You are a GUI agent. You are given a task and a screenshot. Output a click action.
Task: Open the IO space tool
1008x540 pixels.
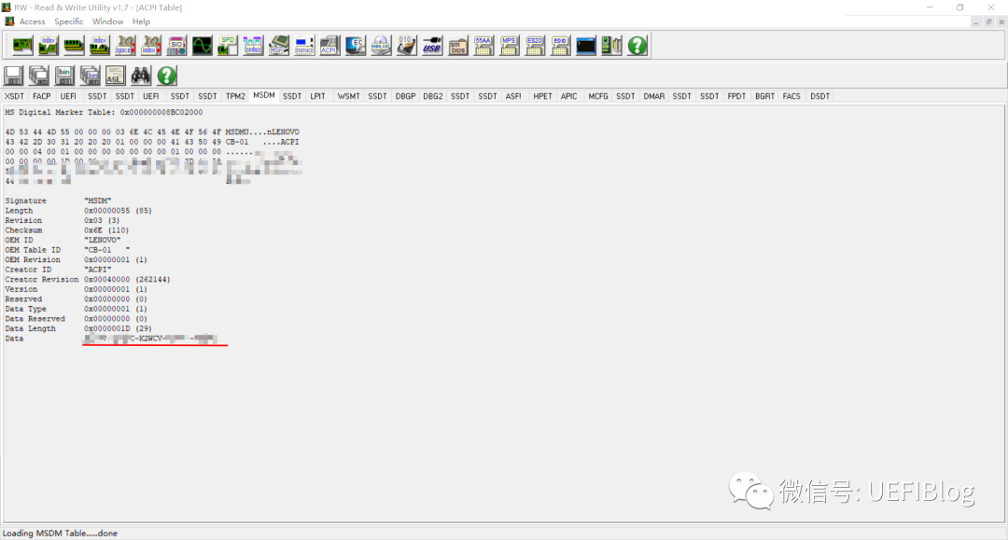coord(125,46)
